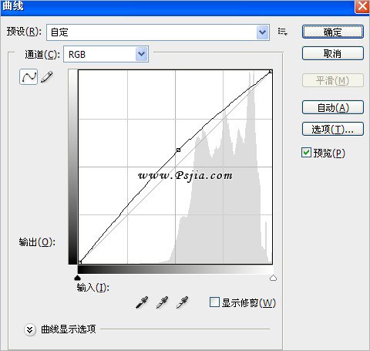Click the 确定 button
Screen dimensions: 370x351
pos(333,32)
